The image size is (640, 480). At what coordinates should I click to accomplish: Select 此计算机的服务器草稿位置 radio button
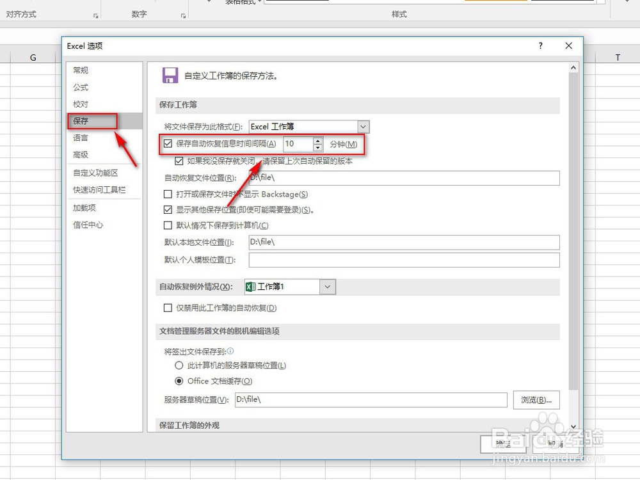179,365
